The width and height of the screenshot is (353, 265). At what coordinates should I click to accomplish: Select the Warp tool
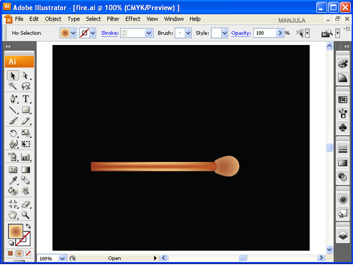[x=13, y=144]
